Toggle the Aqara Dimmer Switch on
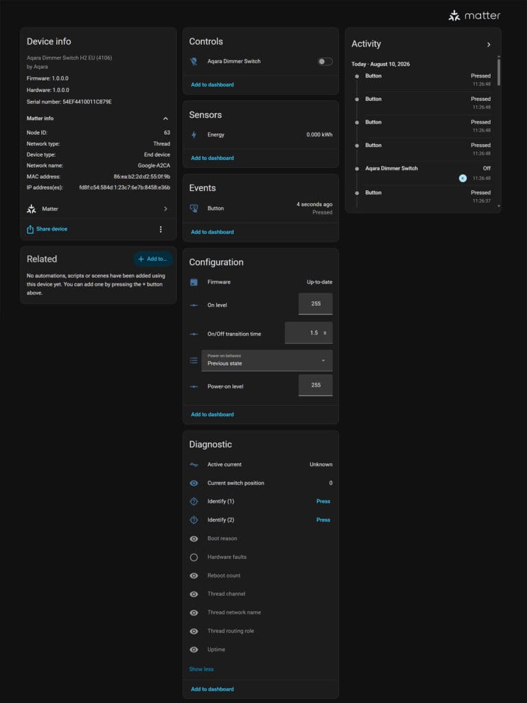The height and width of the screenshot is (703, 527). pyautogui.click(x=325, y=61)
